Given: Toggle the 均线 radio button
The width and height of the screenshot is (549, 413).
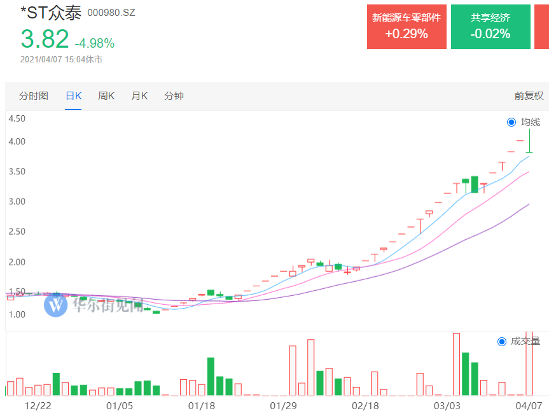Looking at the screenshot, I should click(x=511, y=122).
